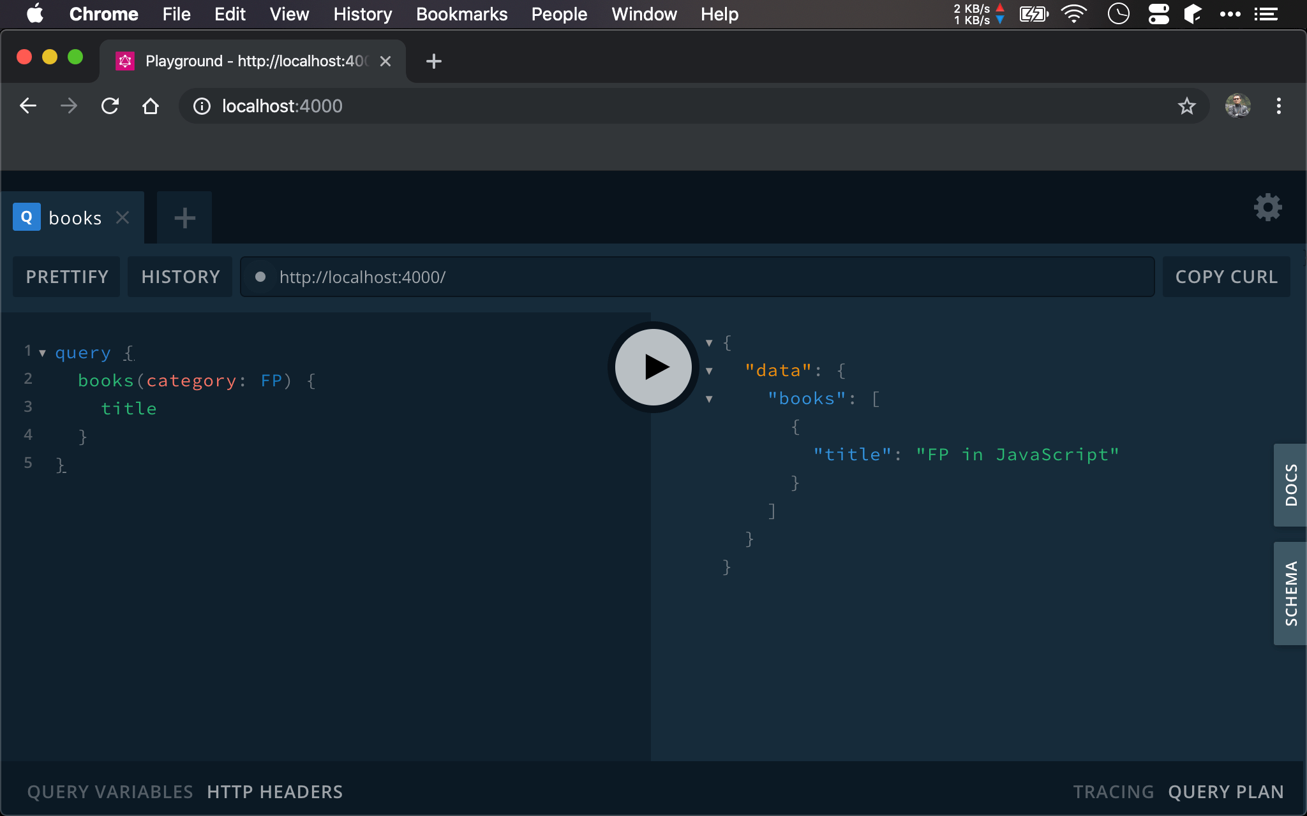The width and height of the screenshot is (1307, 816).
Task: Click the books query tab
Action: 74,217
